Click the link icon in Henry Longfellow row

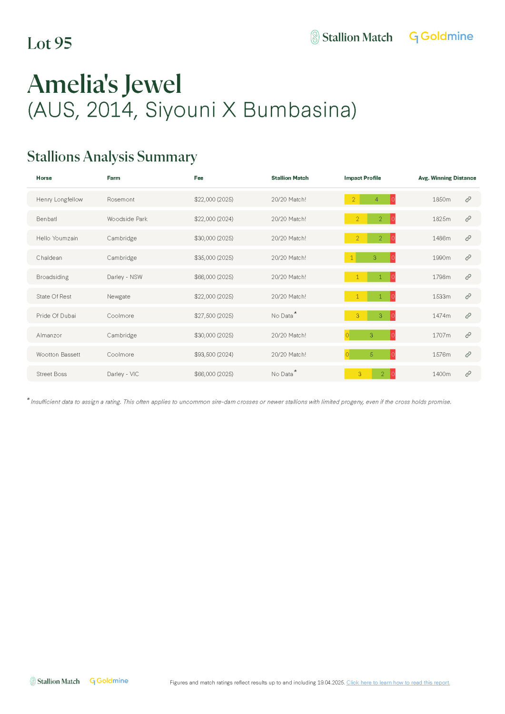coord(468,199)
